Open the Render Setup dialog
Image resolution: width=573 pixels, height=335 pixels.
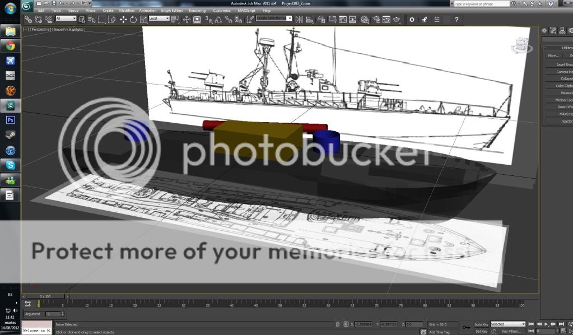pos(376,20)
